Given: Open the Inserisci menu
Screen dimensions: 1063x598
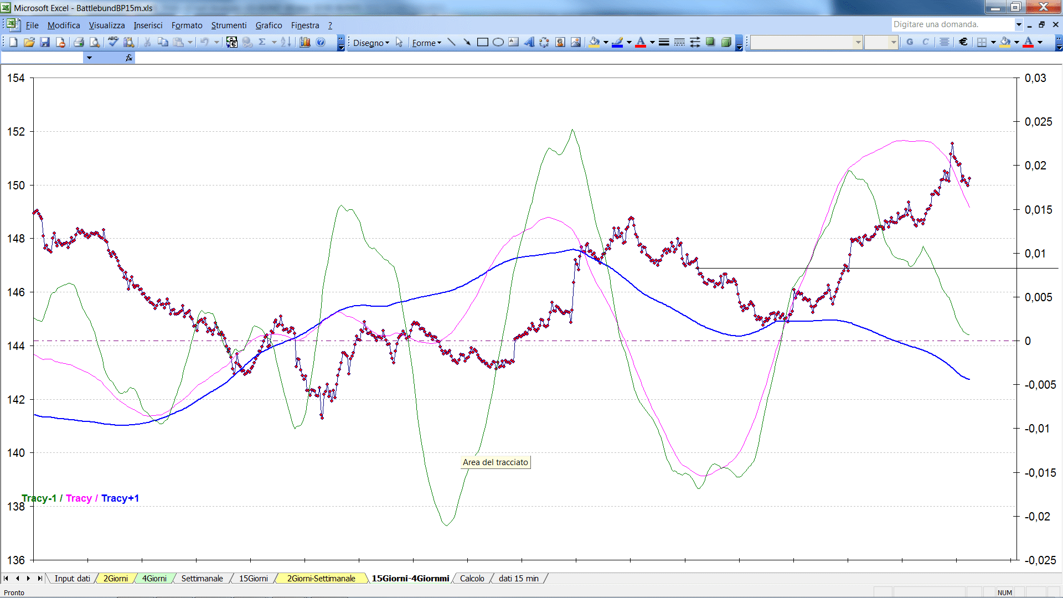Looking at the screenshot, I should [148, 25].
